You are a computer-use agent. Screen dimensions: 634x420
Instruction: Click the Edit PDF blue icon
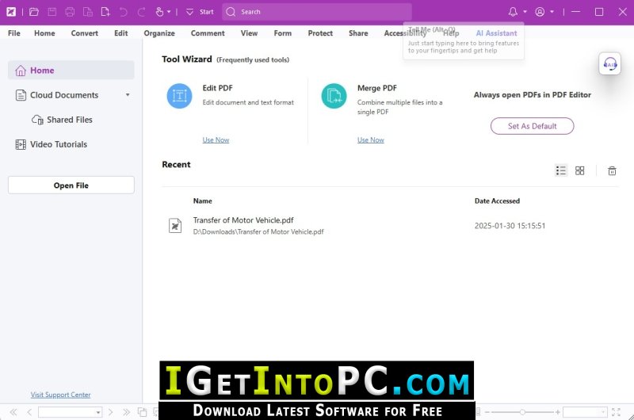(180, 96)
